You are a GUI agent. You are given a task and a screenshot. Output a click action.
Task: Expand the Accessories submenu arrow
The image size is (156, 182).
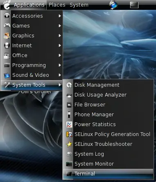[60, 16]
